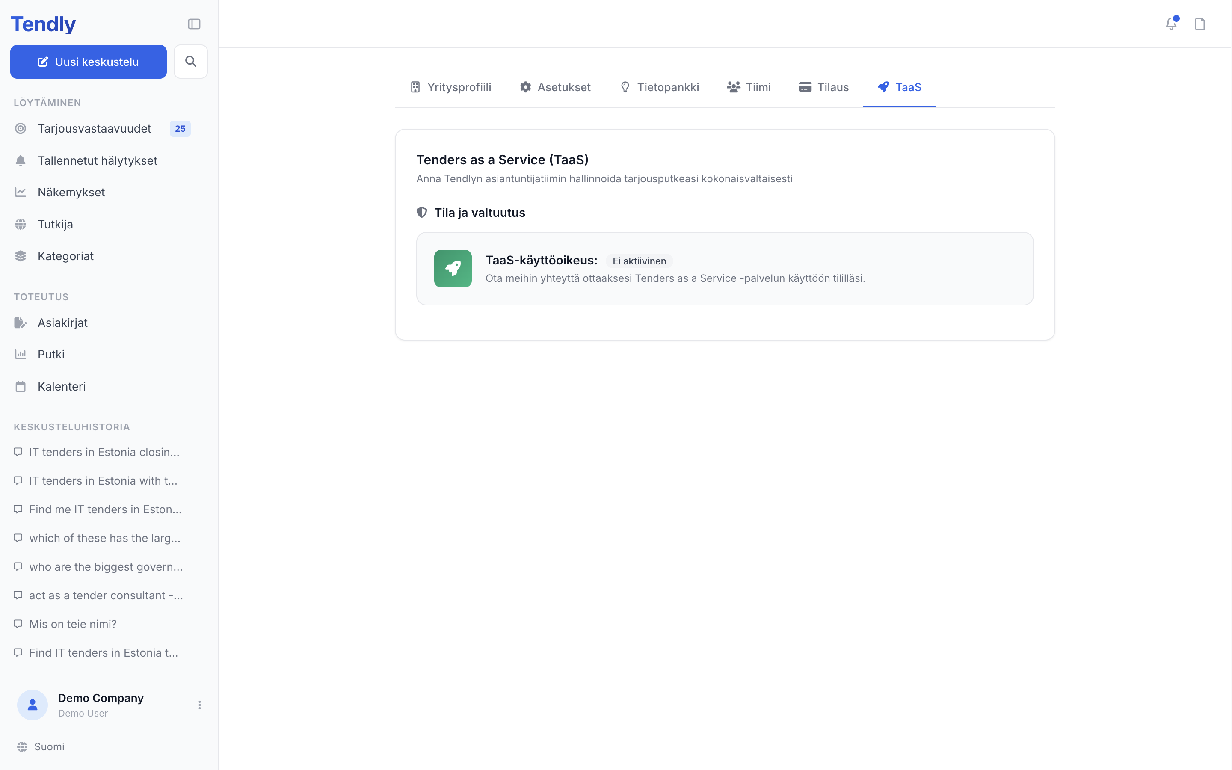Click the rocket icon on the TaaS tab
The width and height of the screenshot is (1232, 770).
point(883,87)
